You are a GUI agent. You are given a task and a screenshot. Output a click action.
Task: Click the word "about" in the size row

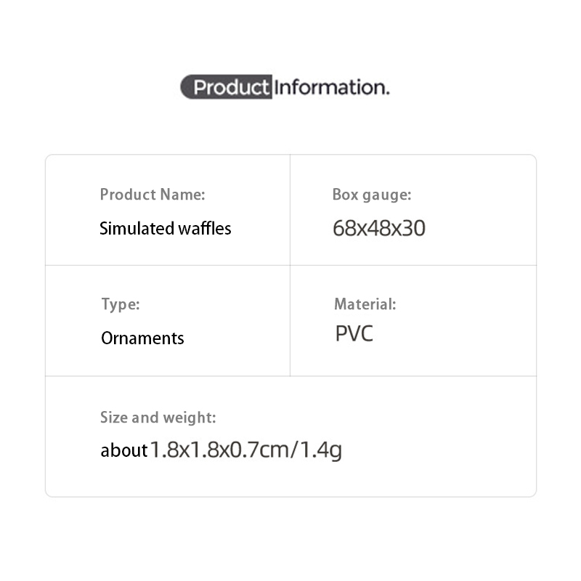(x=124, y=451)
